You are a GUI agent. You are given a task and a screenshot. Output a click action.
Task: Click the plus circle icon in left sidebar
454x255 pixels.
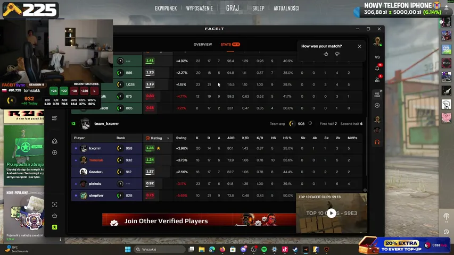[x=54, y=152]
